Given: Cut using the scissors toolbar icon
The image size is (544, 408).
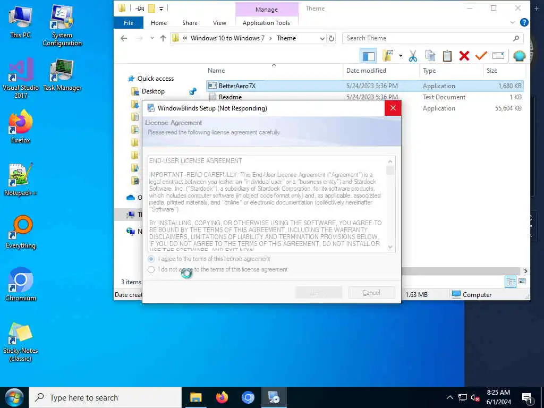Looking at the screenshot, I should point(413,56).
